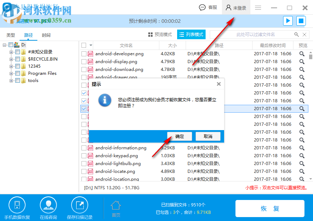Collapse the D: drive tree node
The width and height of the screenshot is (313, 221).
point(4,45)
